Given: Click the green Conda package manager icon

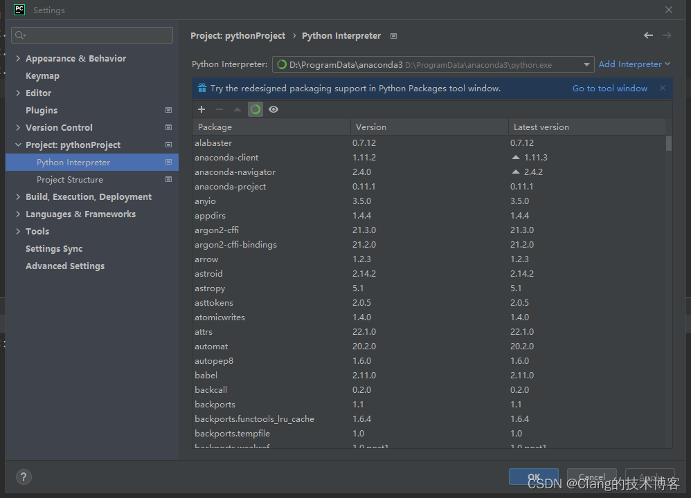Looking at the screenshot, I should click(255, 109).
